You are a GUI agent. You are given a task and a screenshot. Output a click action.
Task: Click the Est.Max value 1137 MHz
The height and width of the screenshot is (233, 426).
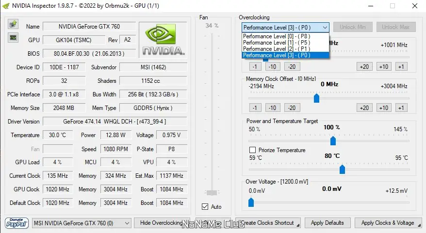171,176
